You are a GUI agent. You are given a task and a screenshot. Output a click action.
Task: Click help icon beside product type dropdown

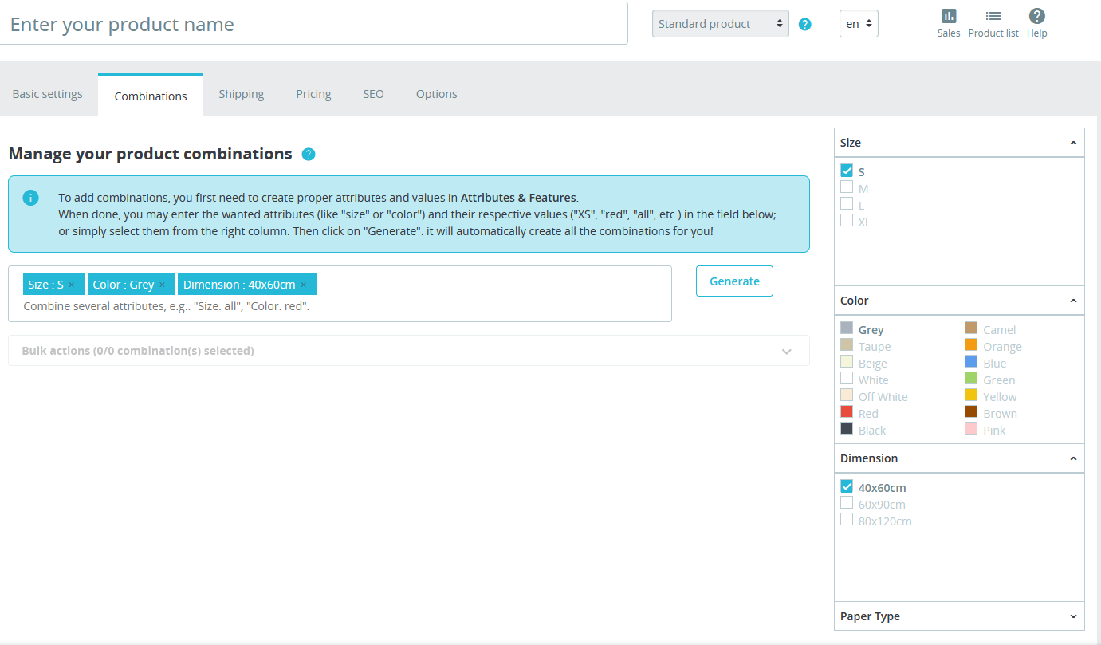(x=805, y=24)
